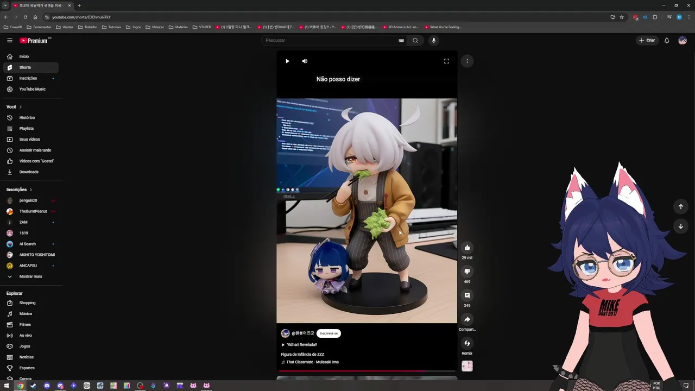Select Shorts in the sidebar
The width and height of the screenshot is (695, 391).
(x=31, y=67)
